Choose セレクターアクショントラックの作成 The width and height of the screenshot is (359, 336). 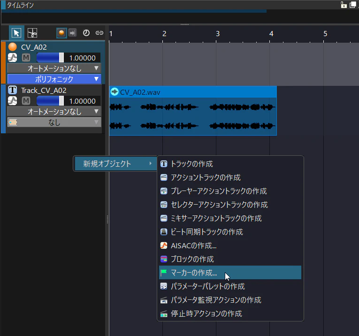pos(230,205)
